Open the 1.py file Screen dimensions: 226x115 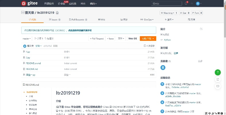point(28,52)
